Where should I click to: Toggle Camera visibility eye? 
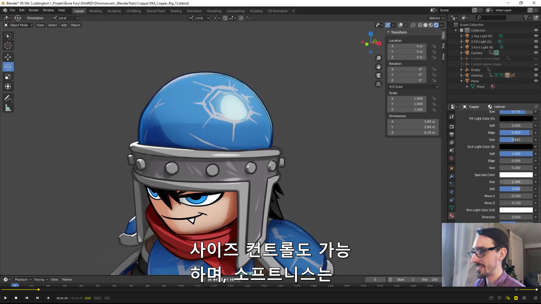536,53
